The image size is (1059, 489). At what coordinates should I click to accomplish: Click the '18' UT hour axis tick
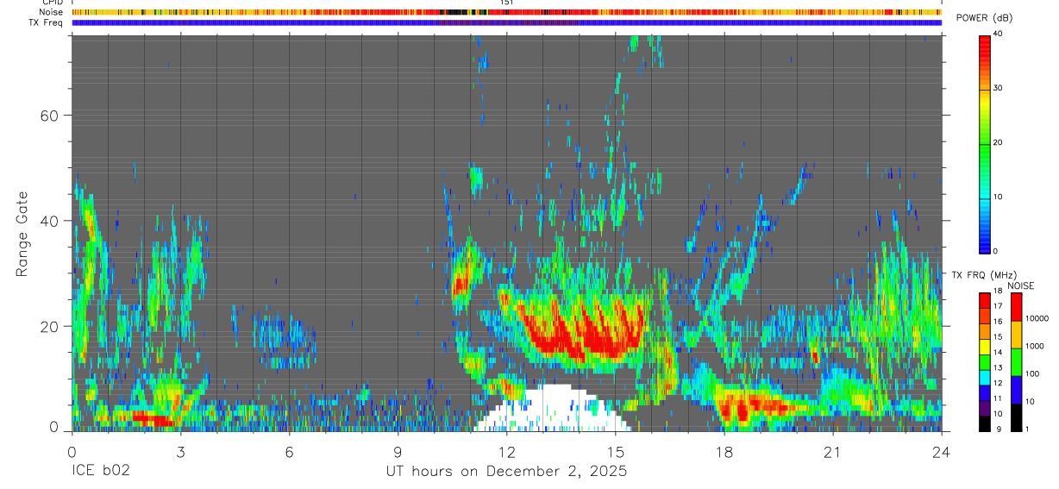724,451
